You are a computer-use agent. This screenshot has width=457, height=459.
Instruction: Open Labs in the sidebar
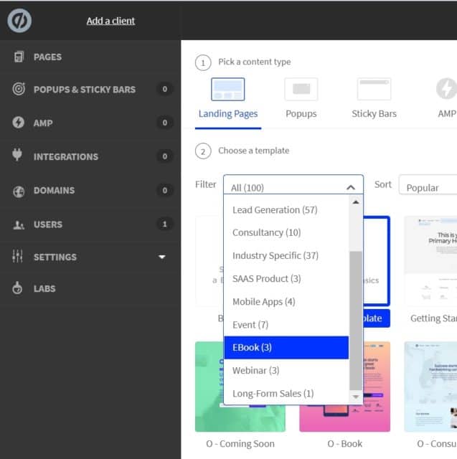tap(44, 288)
